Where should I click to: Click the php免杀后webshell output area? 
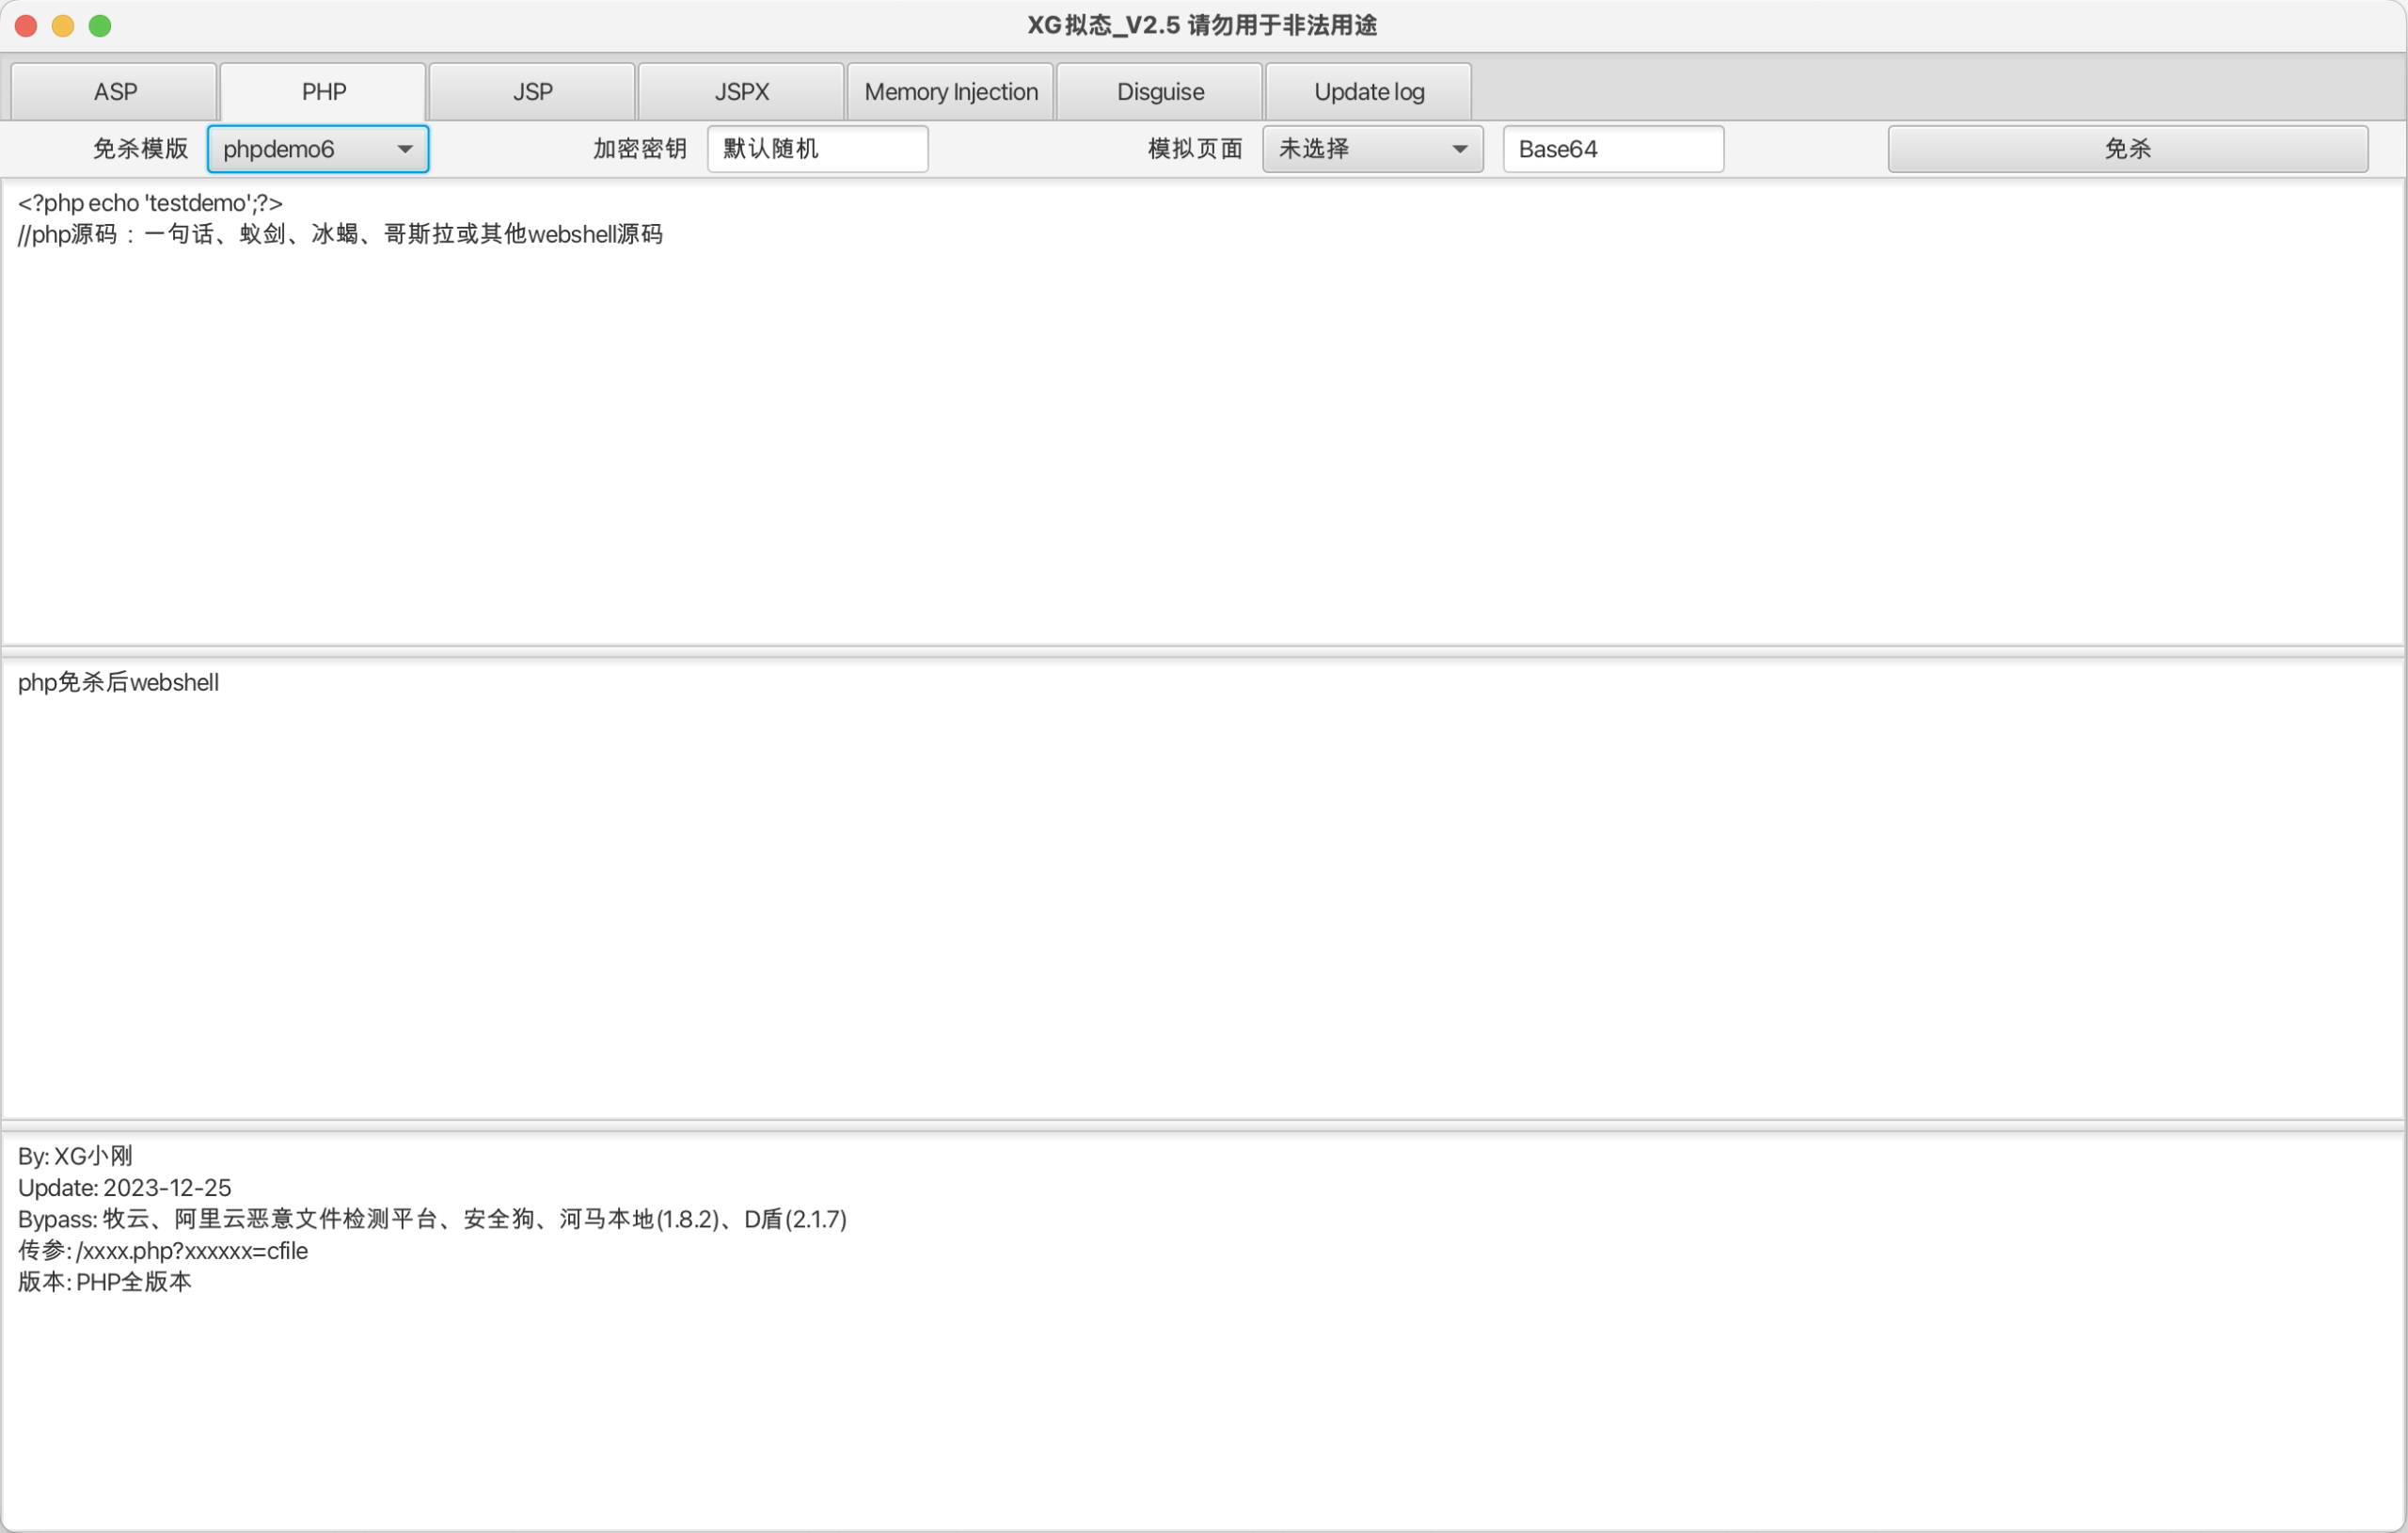1200,890
